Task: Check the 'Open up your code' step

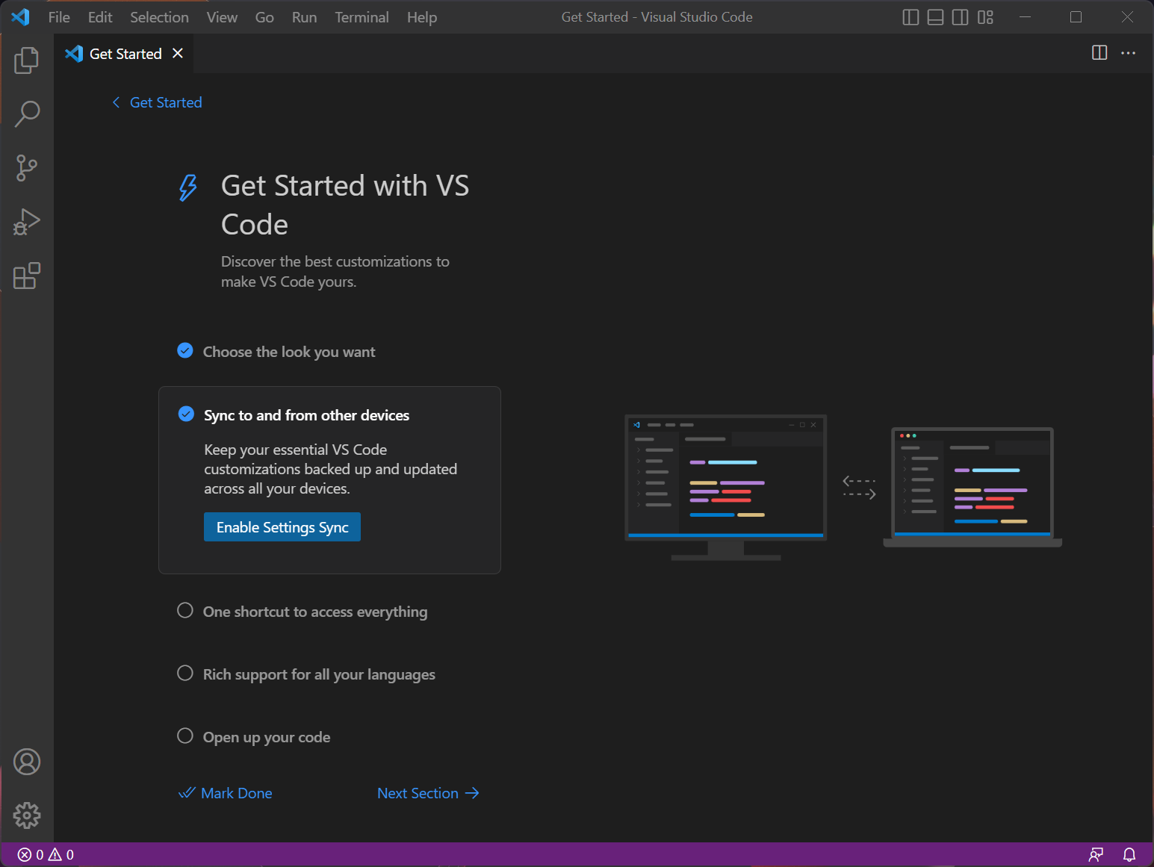Action: click(x=185, y=736)
